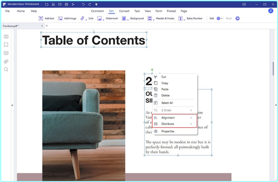
Task: Expand the Link dropdown arrow
Action: click(86, 20)
